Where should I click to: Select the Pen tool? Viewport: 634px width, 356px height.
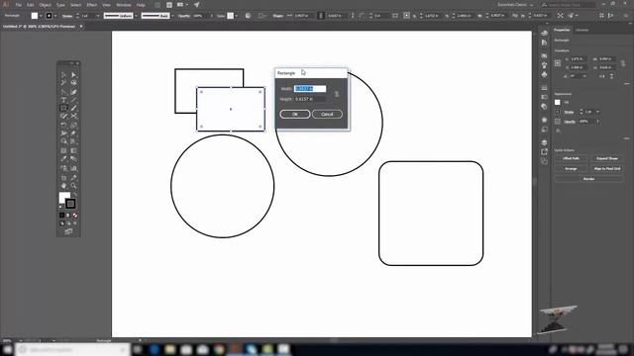(x=63, y=92)
